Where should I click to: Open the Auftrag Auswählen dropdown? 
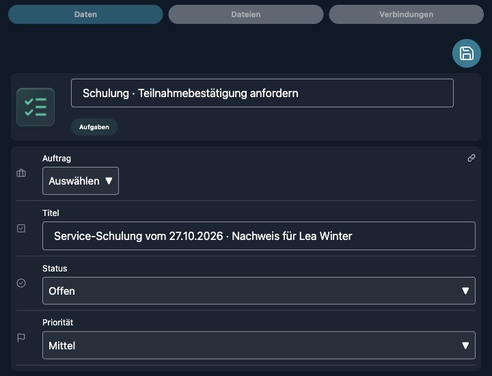pyautogui.click(x=81, y=180)
